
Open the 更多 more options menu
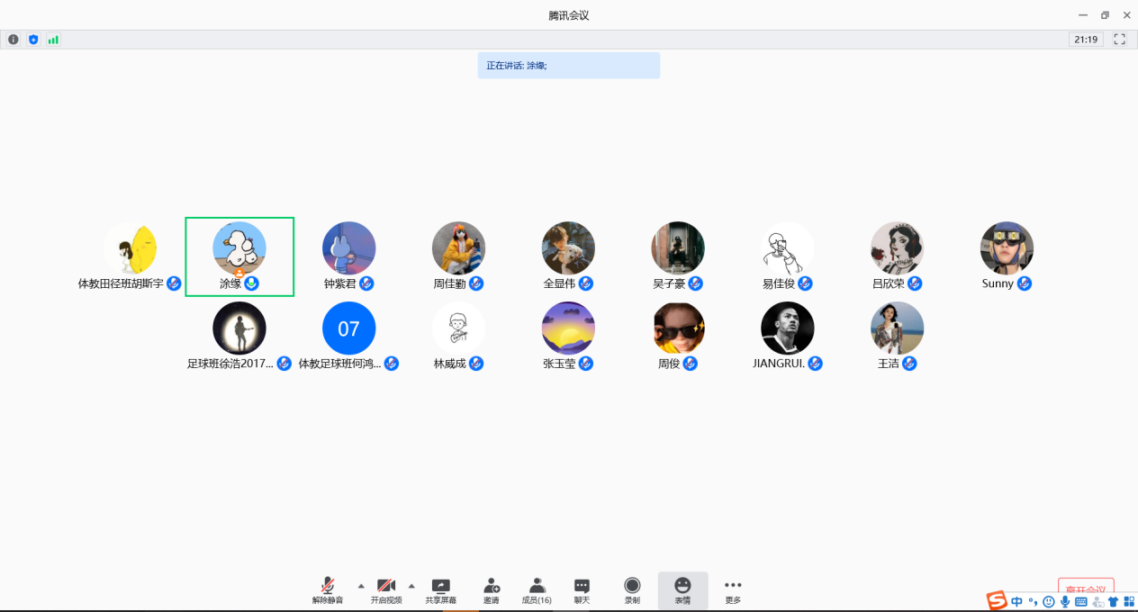pyautogui.click(x=733, y=590)
